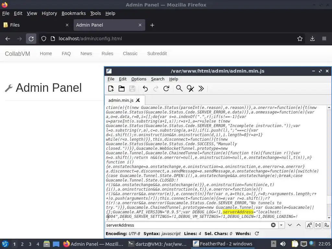Open Firefox hamburger application menu
332x249 pixels.
tap(324, 39)
